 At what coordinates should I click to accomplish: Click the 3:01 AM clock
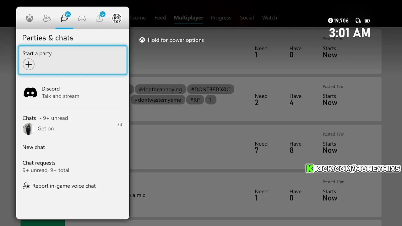pyautogui.click(x=350, y=33)
